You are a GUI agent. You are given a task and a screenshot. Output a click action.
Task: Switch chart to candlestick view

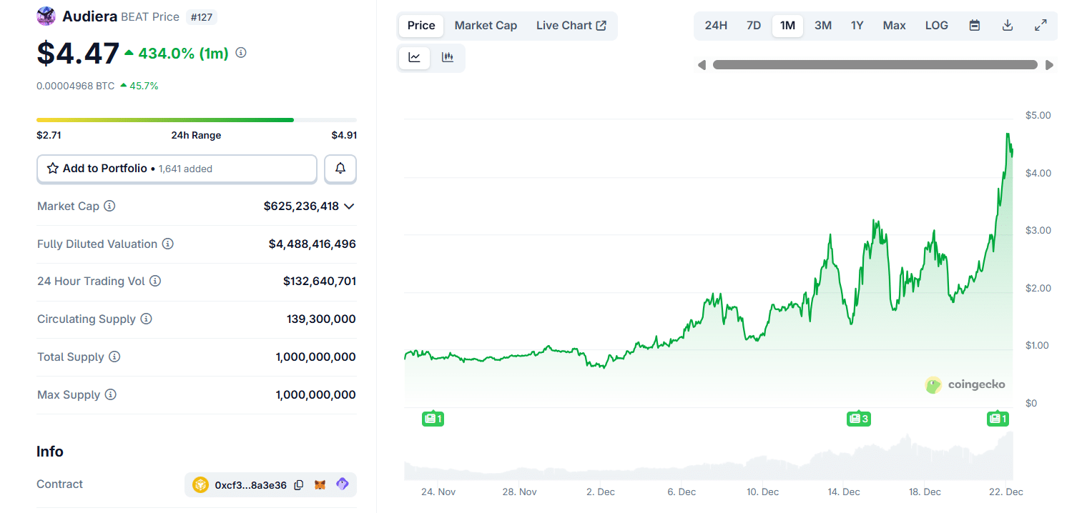(x=448, y=58)
